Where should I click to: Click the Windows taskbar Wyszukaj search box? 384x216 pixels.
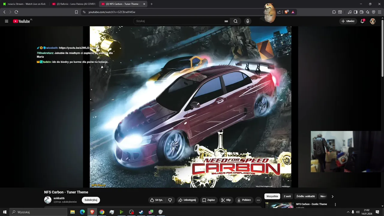coord(38,212)
